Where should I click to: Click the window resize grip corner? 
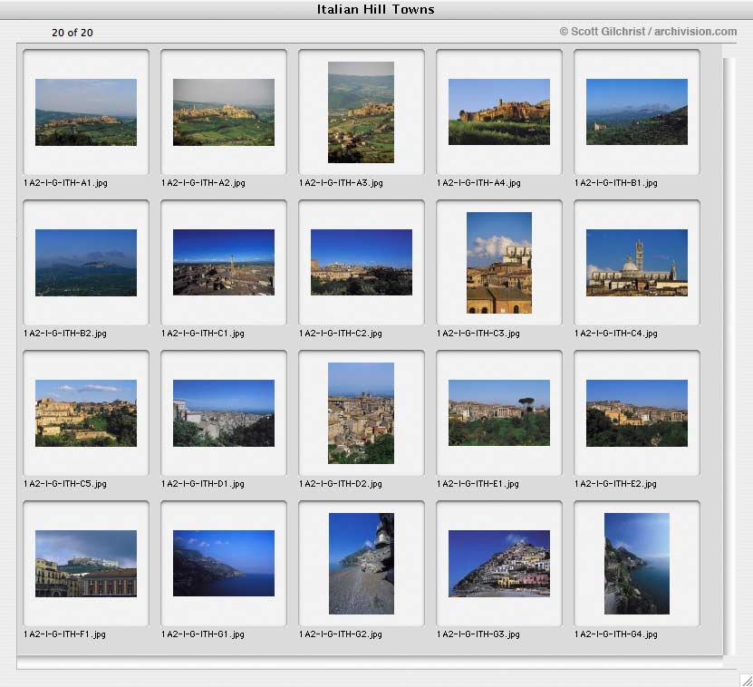coord(746,681)
